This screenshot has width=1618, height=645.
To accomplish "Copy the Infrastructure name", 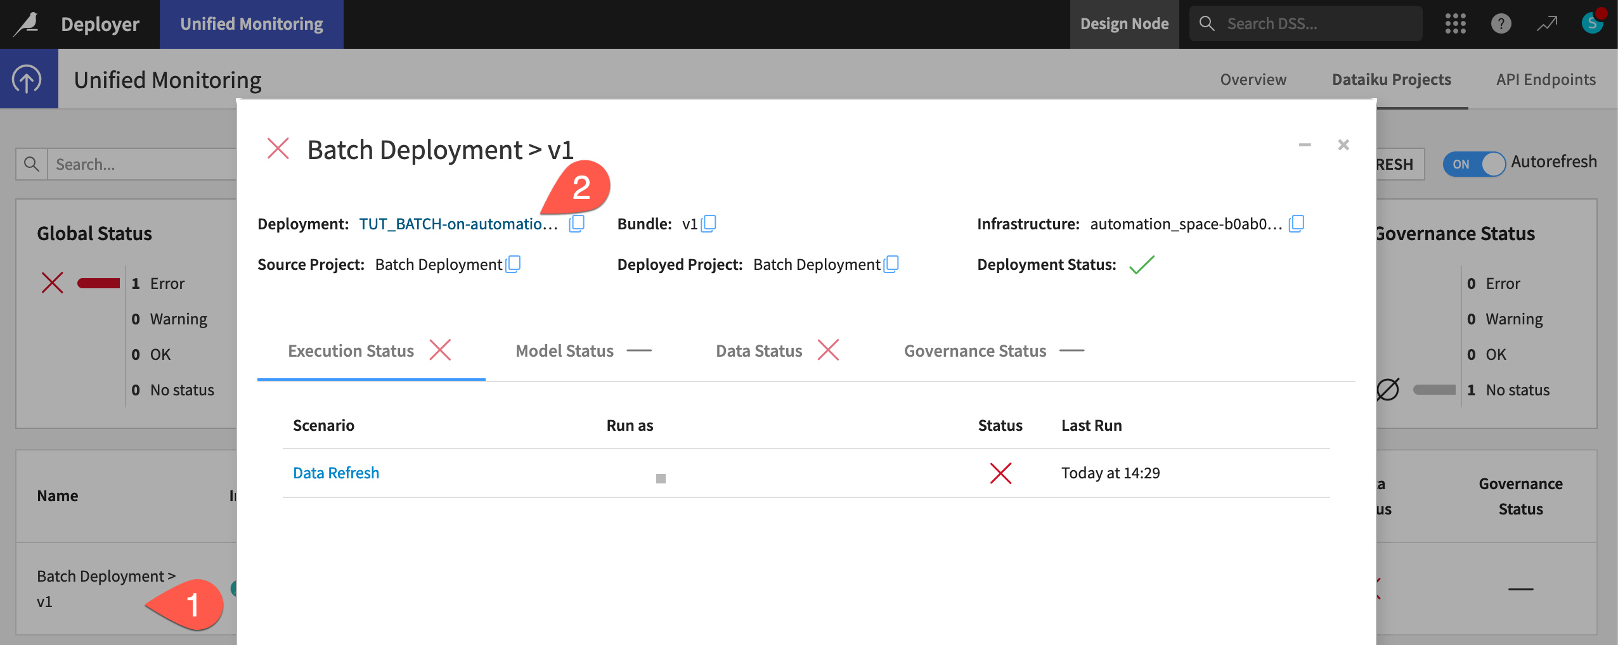I will [x=1297, y=224].
